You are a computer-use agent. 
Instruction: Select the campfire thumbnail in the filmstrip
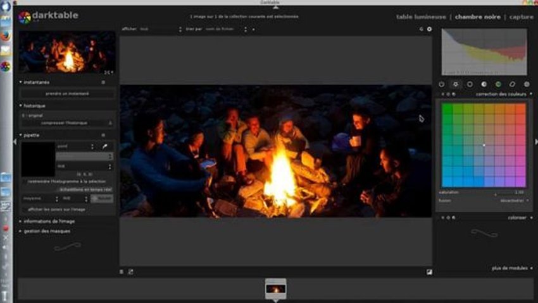point(275,288)
